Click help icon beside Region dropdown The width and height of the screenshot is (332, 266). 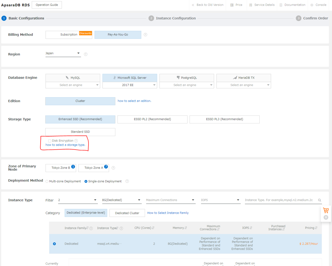coord(86,54)
